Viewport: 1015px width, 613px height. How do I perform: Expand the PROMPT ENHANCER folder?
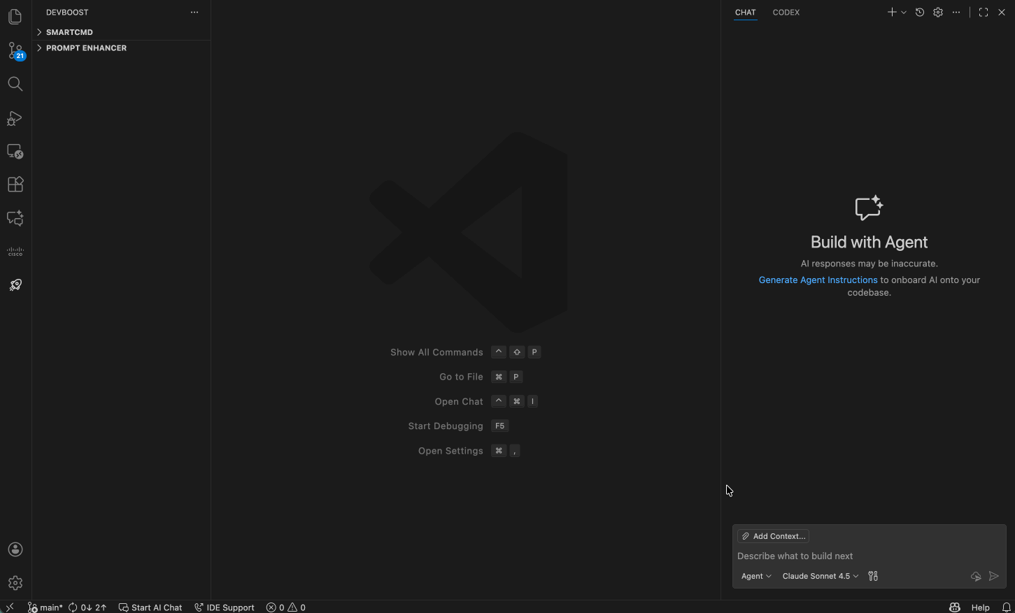click(x=85, y=48)
